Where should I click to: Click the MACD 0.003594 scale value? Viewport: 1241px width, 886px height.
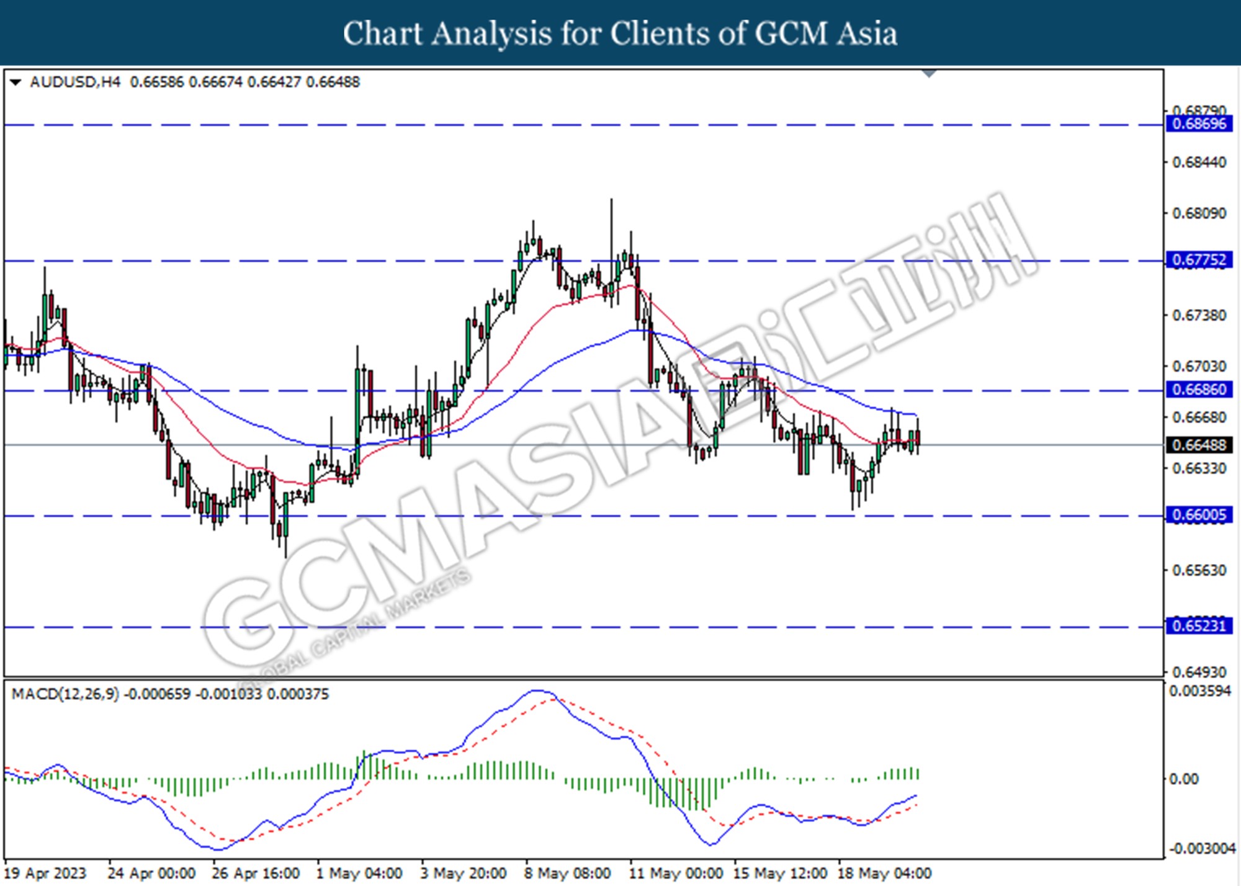(1200, 691)
